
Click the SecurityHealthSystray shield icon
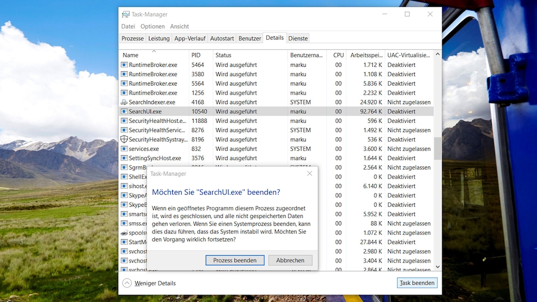[x=124, y=139]
